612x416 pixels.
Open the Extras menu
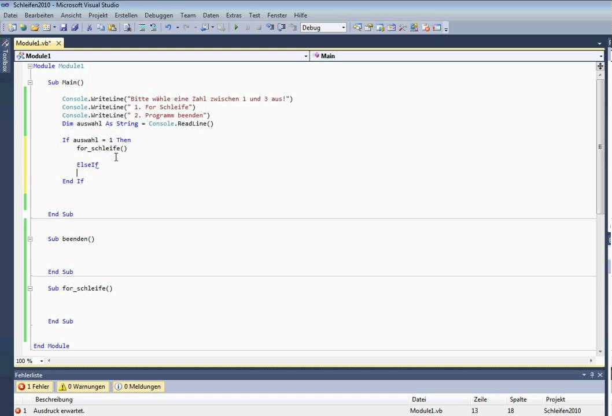coord(234,15)
